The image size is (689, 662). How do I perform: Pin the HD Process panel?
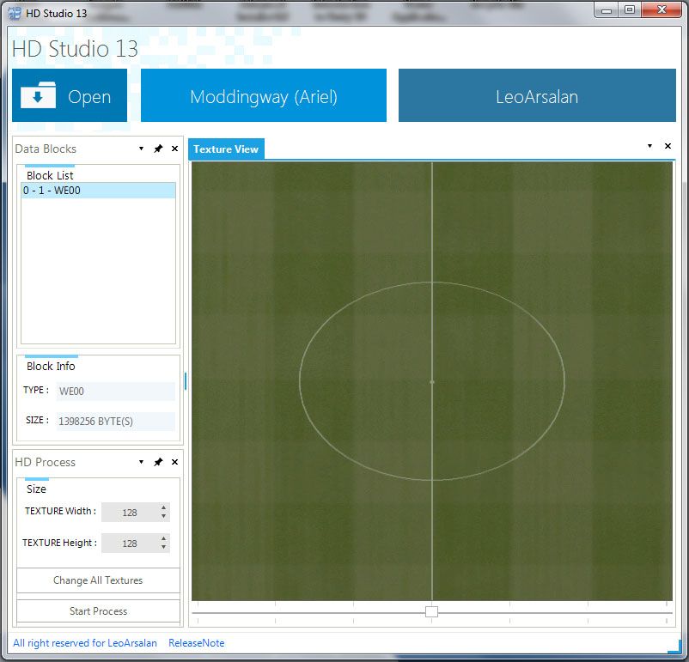click(x=158, y=462)
